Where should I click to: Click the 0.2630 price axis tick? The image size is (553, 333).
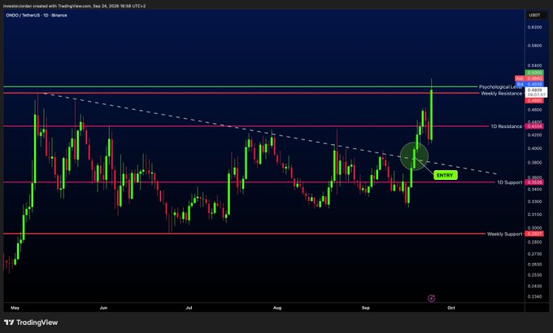(534, 264)
